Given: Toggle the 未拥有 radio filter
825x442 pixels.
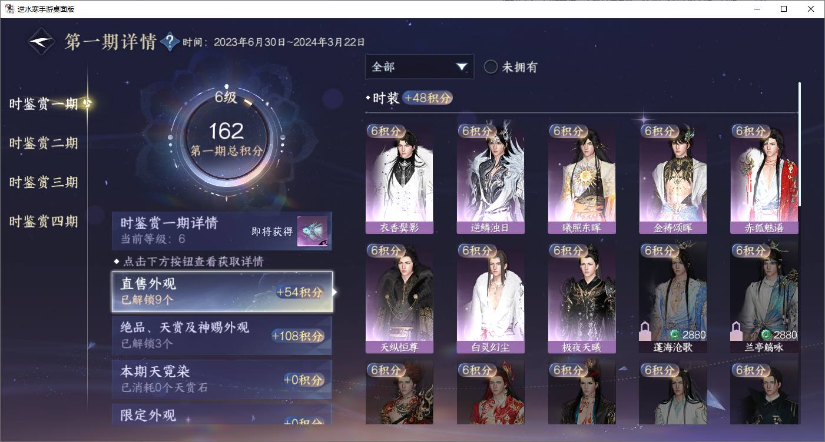Looking at the screenshot, I should [491, 67].
